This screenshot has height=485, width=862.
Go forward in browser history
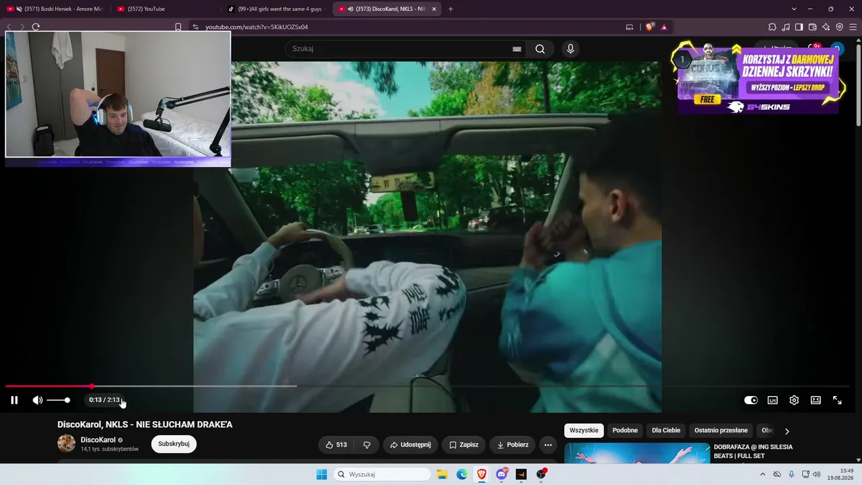tap(22, 27)
